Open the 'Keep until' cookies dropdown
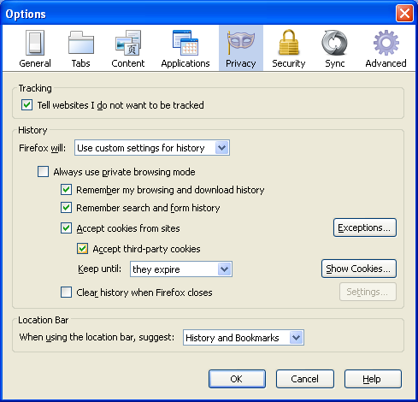418x402 pixels. click(x=181, y=269)
